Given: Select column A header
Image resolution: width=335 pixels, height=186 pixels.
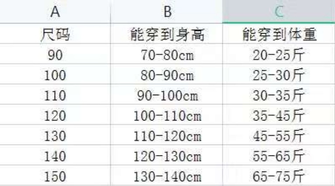Looking at the screenshot, I should [x=55, y=12].
